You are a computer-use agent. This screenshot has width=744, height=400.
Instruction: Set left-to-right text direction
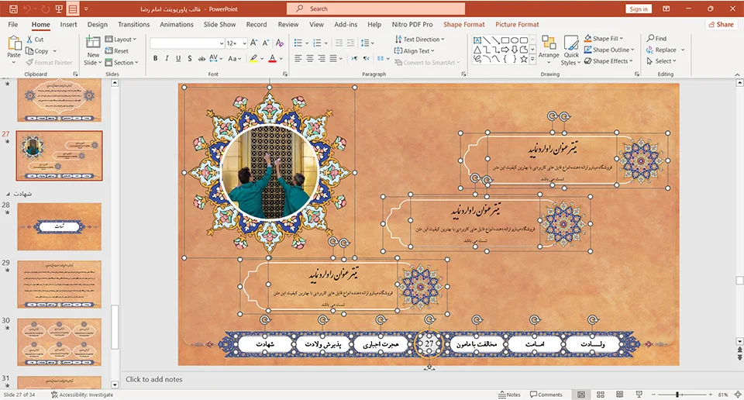tap(354, 58)
